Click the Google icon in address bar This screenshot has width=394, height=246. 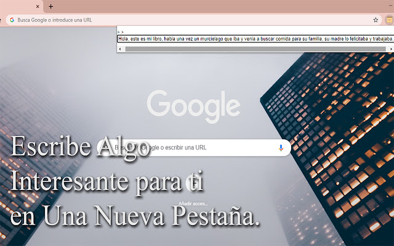(12, 20)
